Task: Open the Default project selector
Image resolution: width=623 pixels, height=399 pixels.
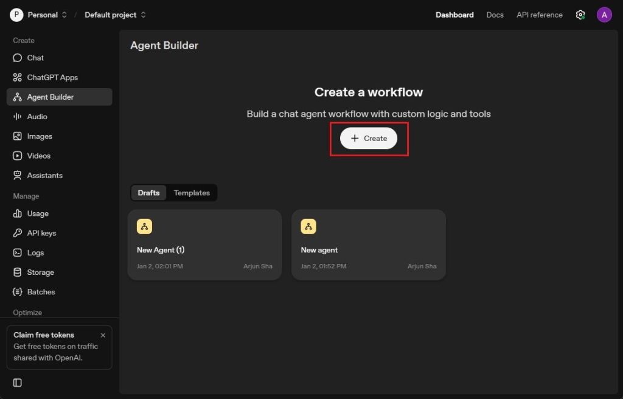Action: tap(111, 15)
